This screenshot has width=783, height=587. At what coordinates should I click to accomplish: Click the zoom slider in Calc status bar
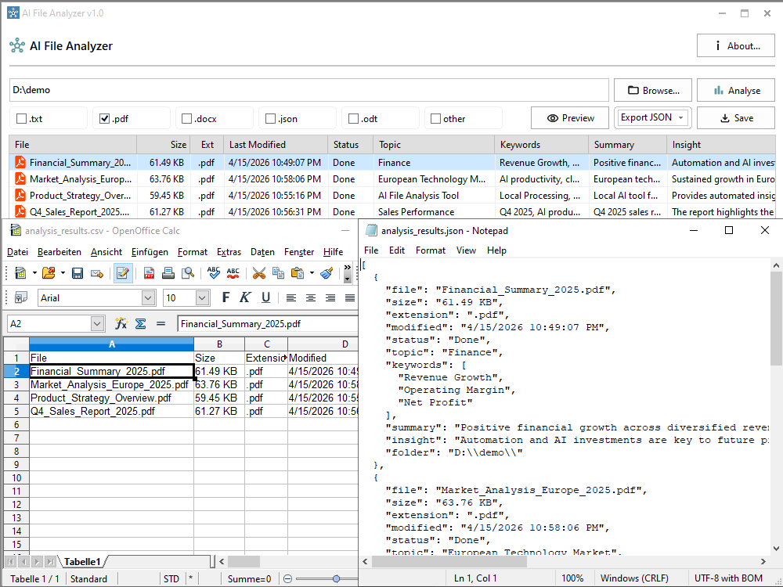[x=336, y=579]
